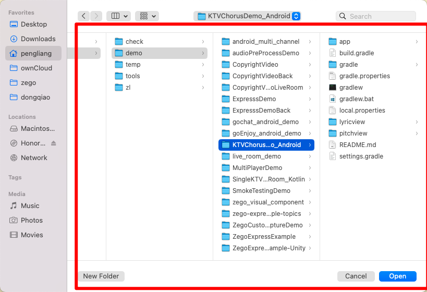The height and width of the screenshot is (292, 427).
Task: Click the back navigation arrow
Action: [x=83, y=16]
